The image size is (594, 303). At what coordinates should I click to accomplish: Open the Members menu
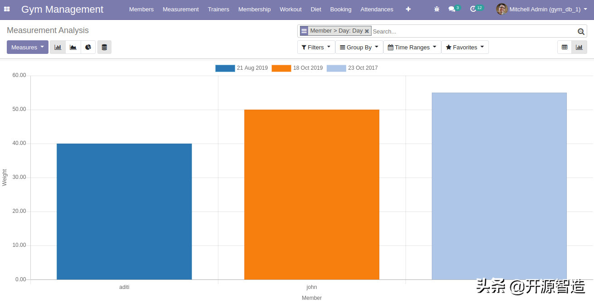pos(141,9)
